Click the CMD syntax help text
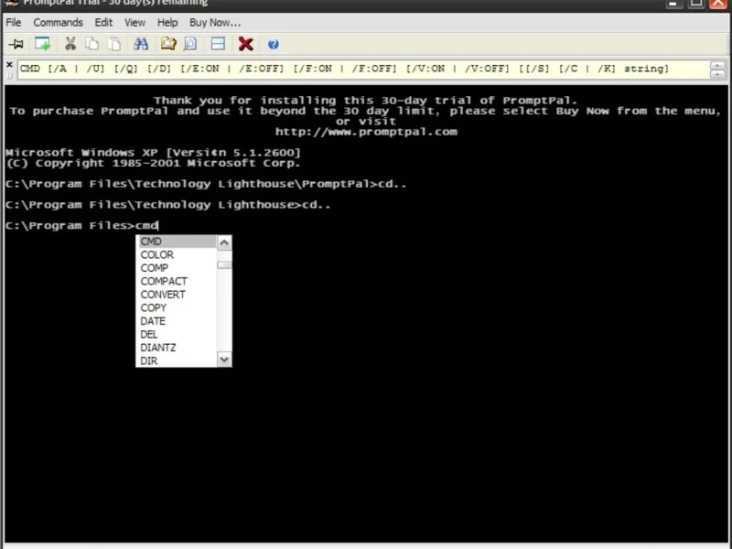The height and width of the screenshot is (549, 732). pyautogui.click(x=344, y=69)
